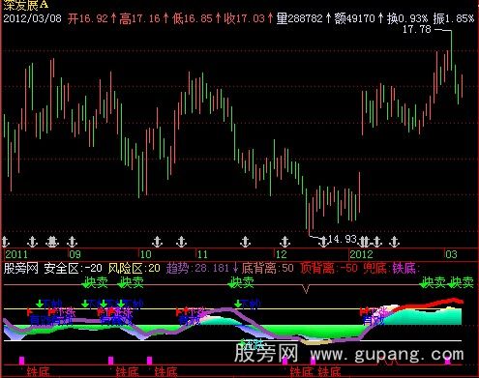Jump to the 2012 year marker on date axis
The image size is (479, 378).
pyautogui.click(x=362, y=254)
